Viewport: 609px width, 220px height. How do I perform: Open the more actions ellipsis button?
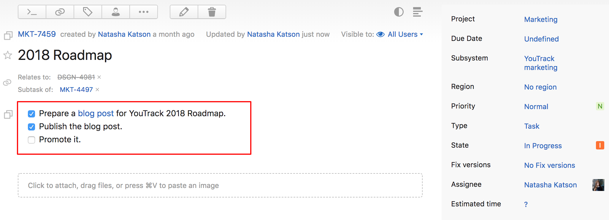tap(144, 12)
